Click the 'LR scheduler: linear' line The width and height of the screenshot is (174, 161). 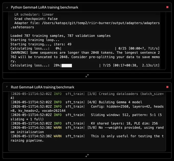tap(34, 14)
